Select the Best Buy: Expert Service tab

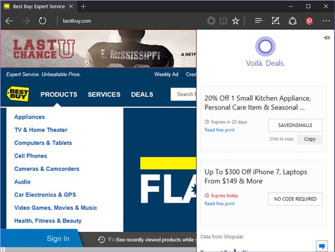click(x=39, y=7)
